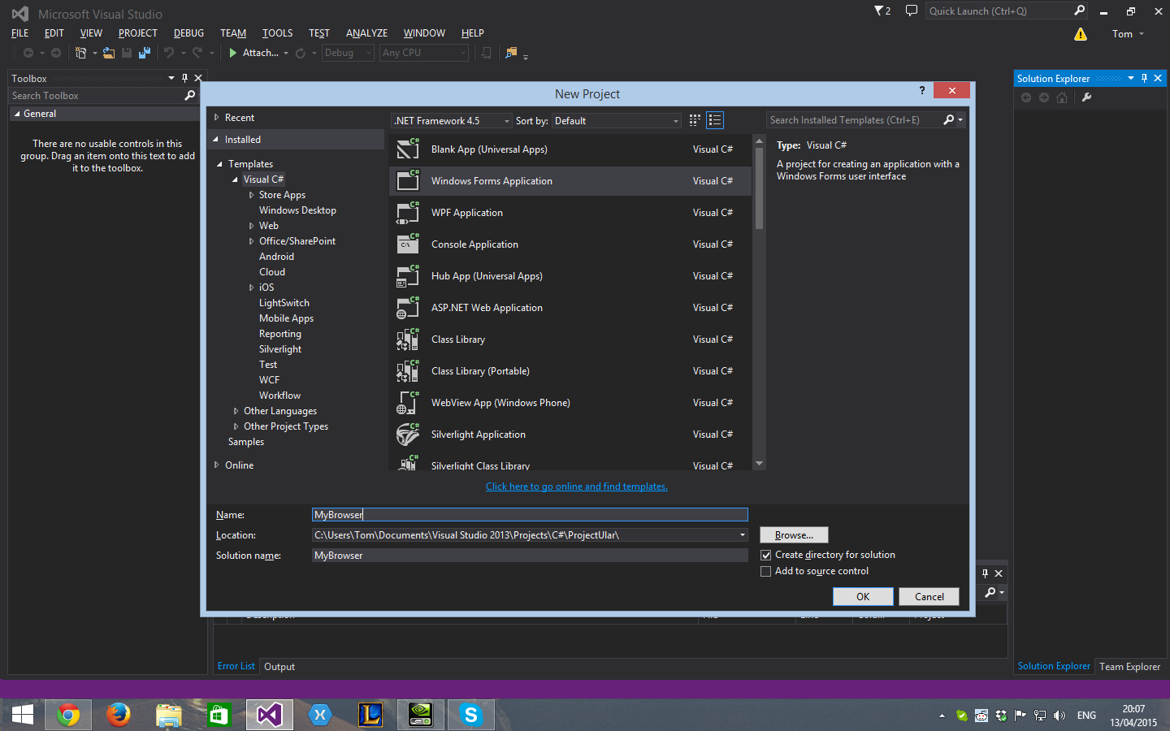Screen dimensions: 1170x731
Task: Open Skype from the taskbar
Action: tap(471, 715)
